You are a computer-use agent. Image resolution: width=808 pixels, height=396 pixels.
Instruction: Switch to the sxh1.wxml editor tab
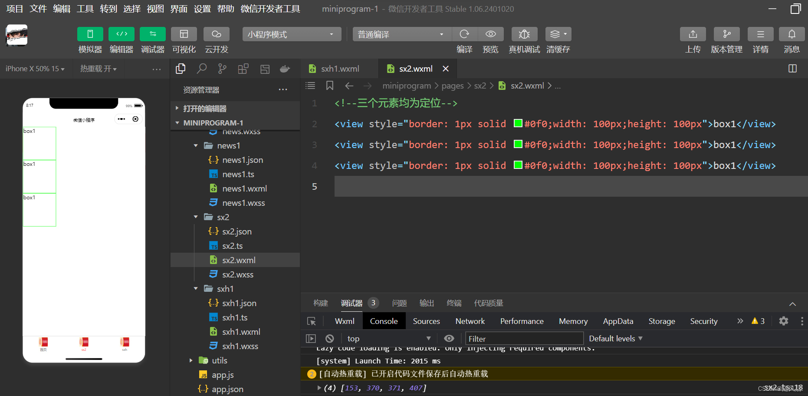click(x=339, y=69)
